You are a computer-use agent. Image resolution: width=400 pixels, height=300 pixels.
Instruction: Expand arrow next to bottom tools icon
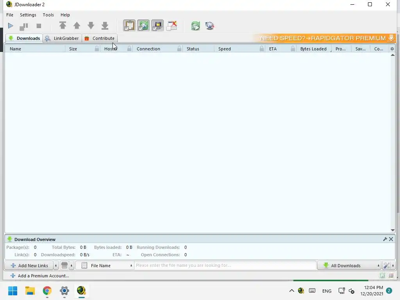(x=393, y=266)
